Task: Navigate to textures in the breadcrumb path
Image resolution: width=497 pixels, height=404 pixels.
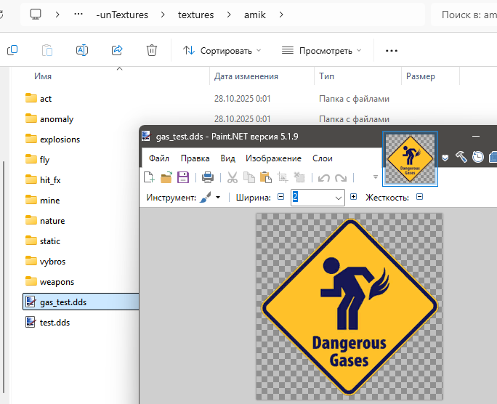Action: pyautogui.click(x=196, y=14)
